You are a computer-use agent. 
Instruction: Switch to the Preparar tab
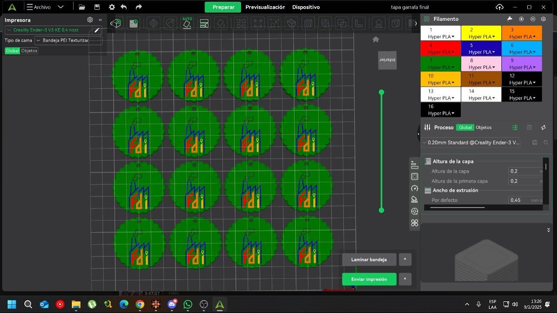pos(223,7)
